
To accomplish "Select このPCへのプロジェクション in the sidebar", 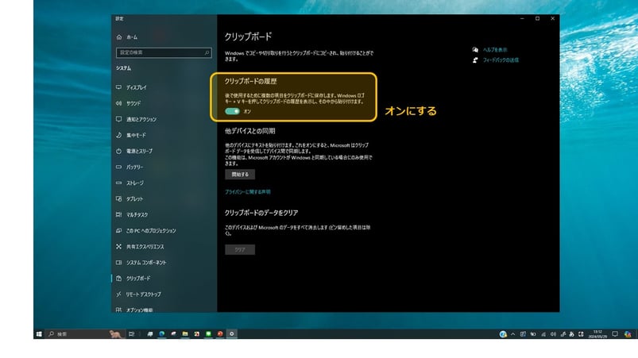I will pyautogui.click(x=145, y=230).
